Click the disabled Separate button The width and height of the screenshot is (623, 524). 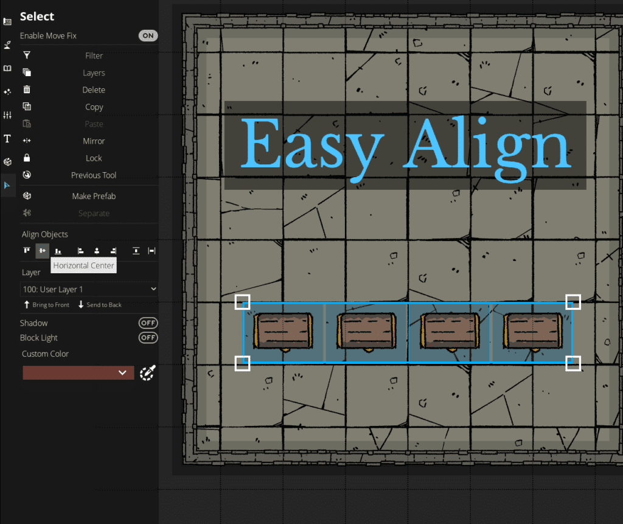[89, 214]
